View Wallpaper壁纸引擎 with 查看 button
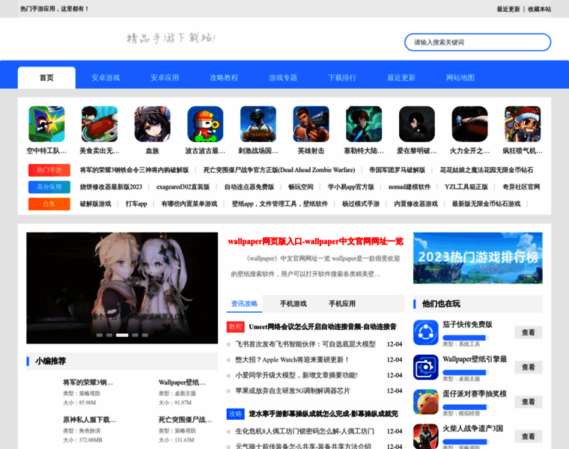 [x=529, y=367]
